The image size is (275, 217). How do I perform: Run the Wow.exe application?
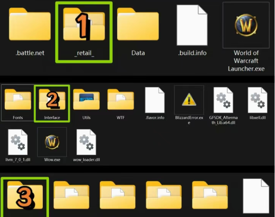click(x=52, y=142)
